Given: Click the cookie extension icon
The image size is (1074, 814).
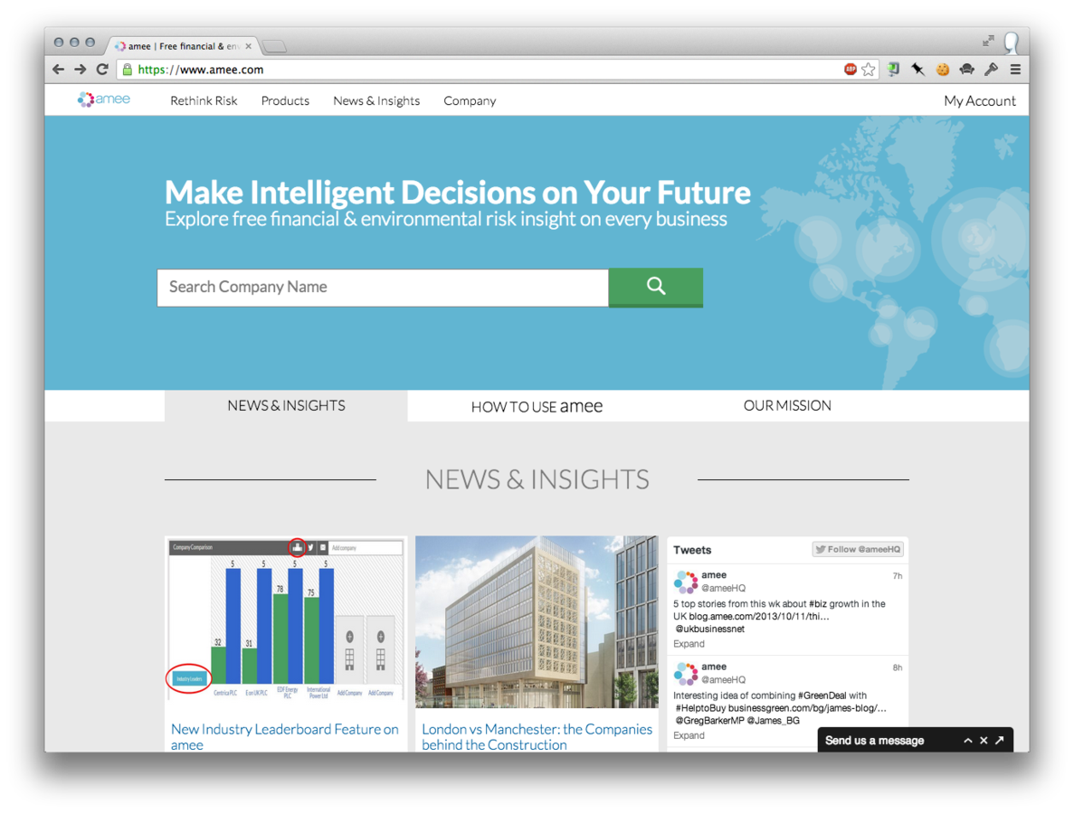Looking at the screenshot, I should point(943,69).
